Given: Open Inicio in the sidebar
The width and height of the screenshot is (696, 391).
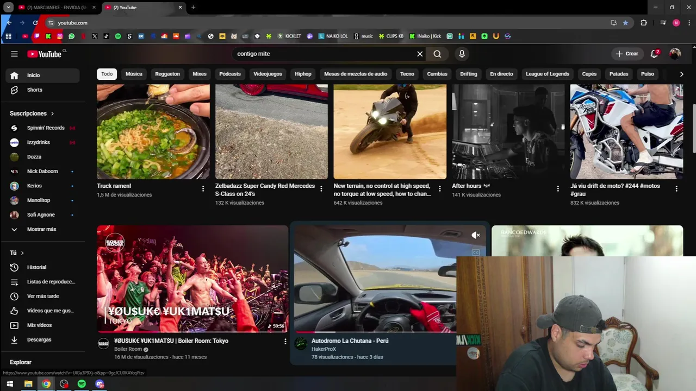Looking at the screenshot, I should (42, 75).
